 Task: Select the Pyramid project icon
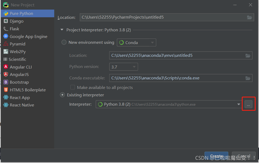pos(6,44)
